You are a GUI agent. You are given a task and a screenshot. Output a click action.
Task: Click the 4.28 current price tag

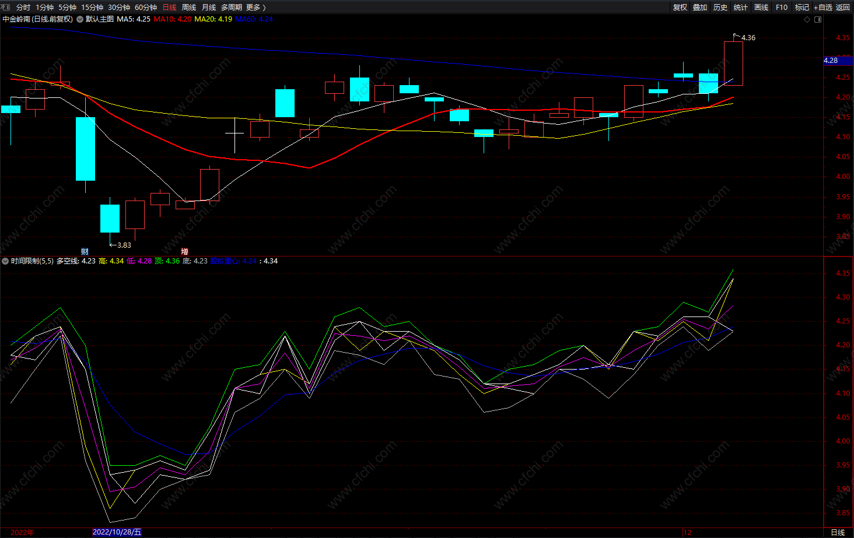838,61
